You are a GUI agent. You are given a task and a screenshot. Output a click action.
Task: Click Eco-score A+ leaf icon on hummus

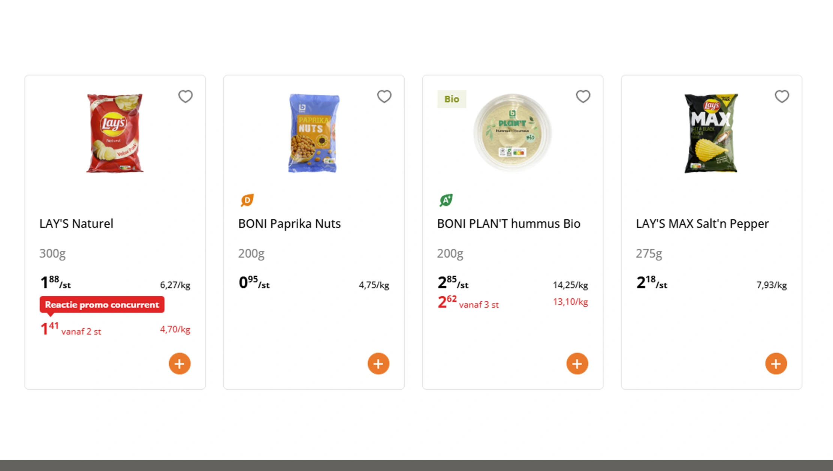point(446,200)
